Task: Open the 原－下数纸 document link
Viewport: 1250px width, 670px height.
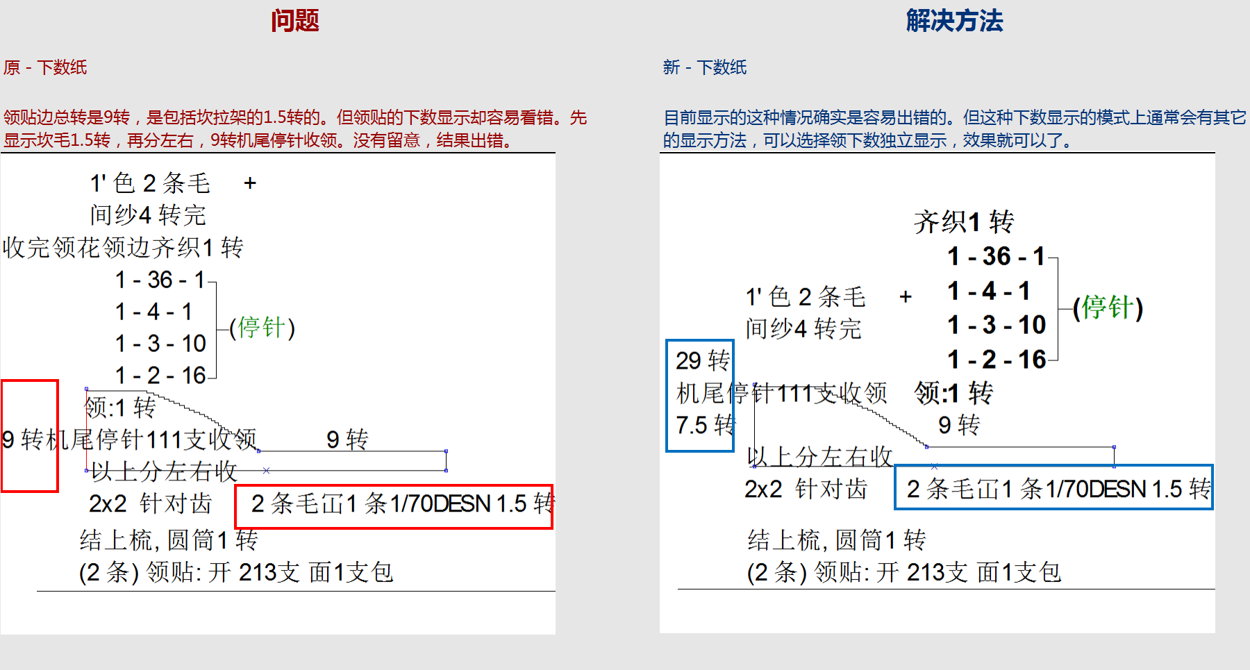Action: point(45,68)
